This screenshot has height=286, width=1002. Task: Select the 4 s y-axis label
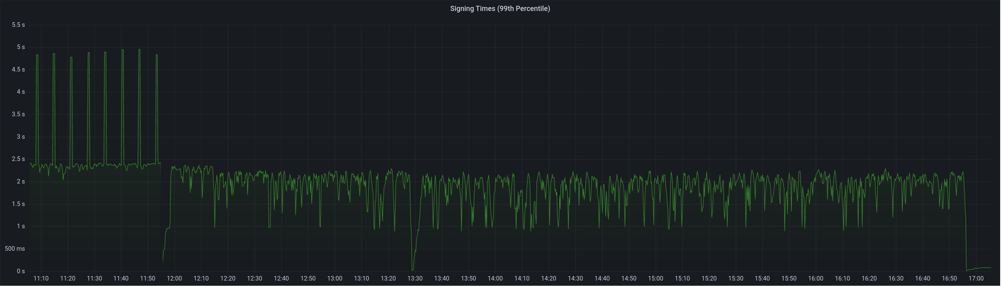[21, 92]
